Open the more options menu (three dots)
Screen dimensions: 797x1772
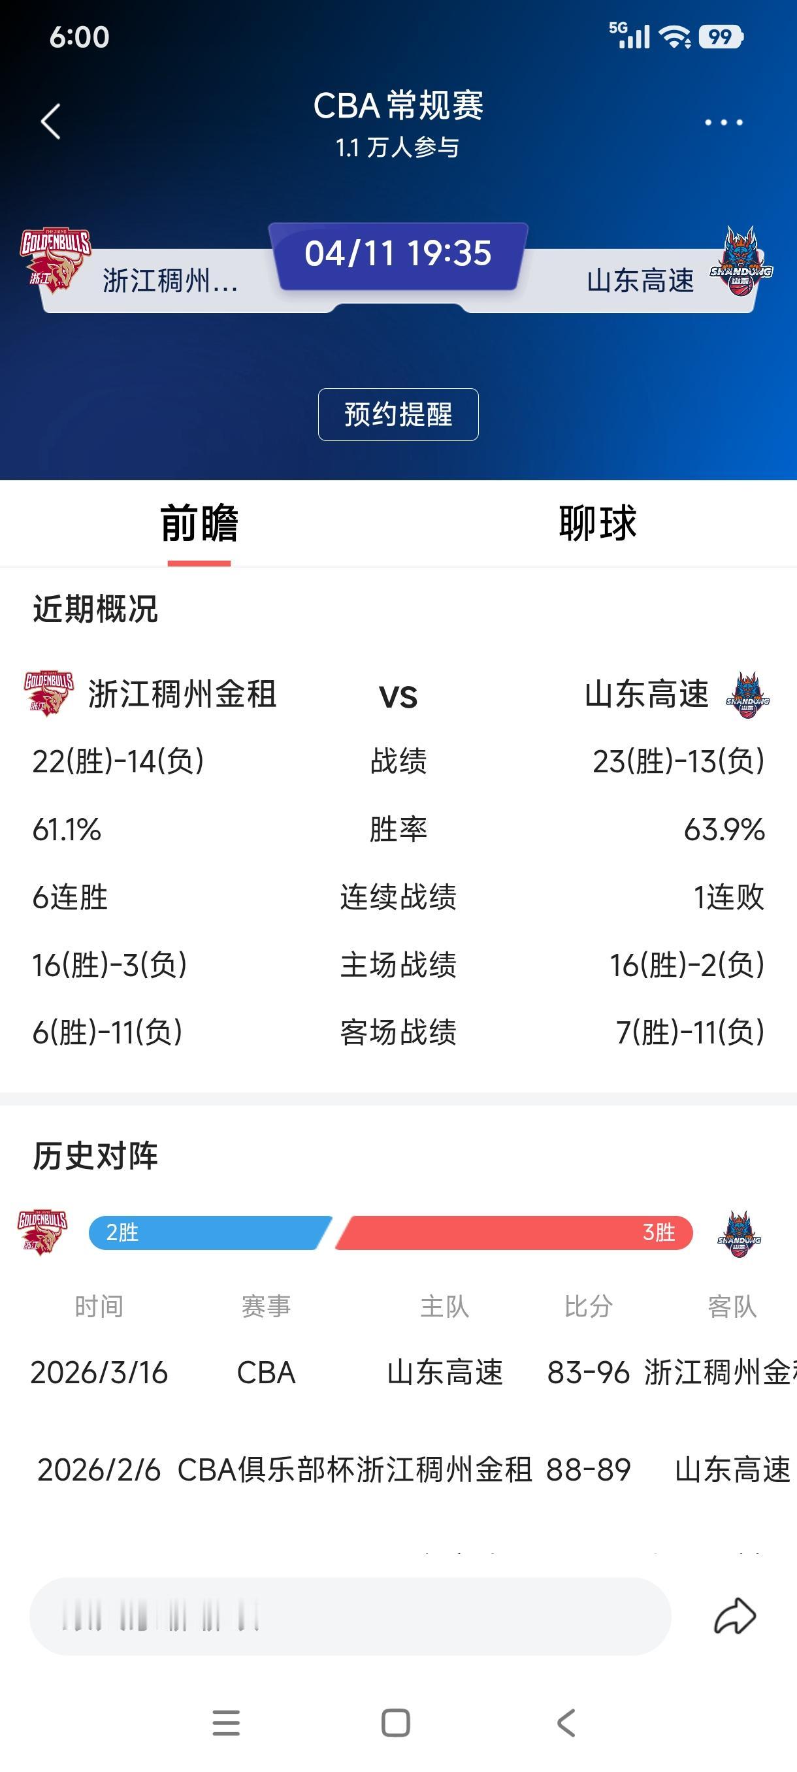(722, 122)
